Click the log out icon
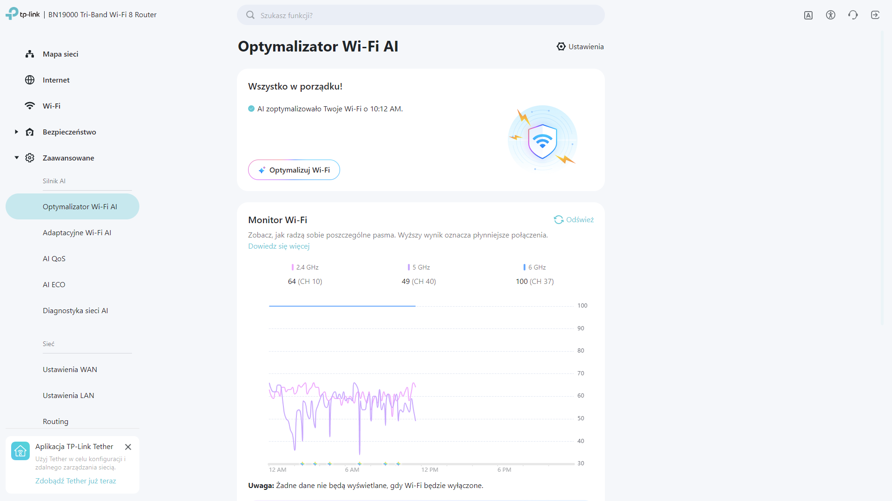The height and width of the screenshot is (501, 892). click(875, 15)
